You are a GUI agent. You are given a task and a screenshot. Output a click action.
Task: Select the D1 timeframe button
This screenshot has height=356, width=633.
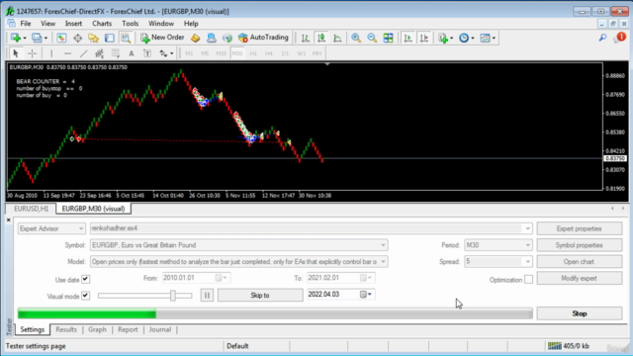[285, 53]
